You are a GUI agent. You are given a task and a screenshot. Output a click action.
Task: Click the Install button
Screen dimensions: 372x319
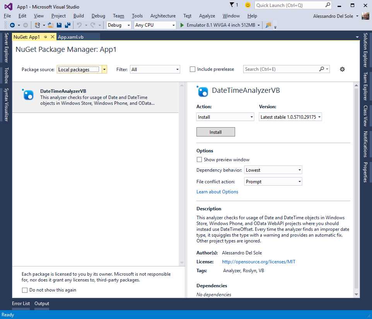[x=215, y=131]
